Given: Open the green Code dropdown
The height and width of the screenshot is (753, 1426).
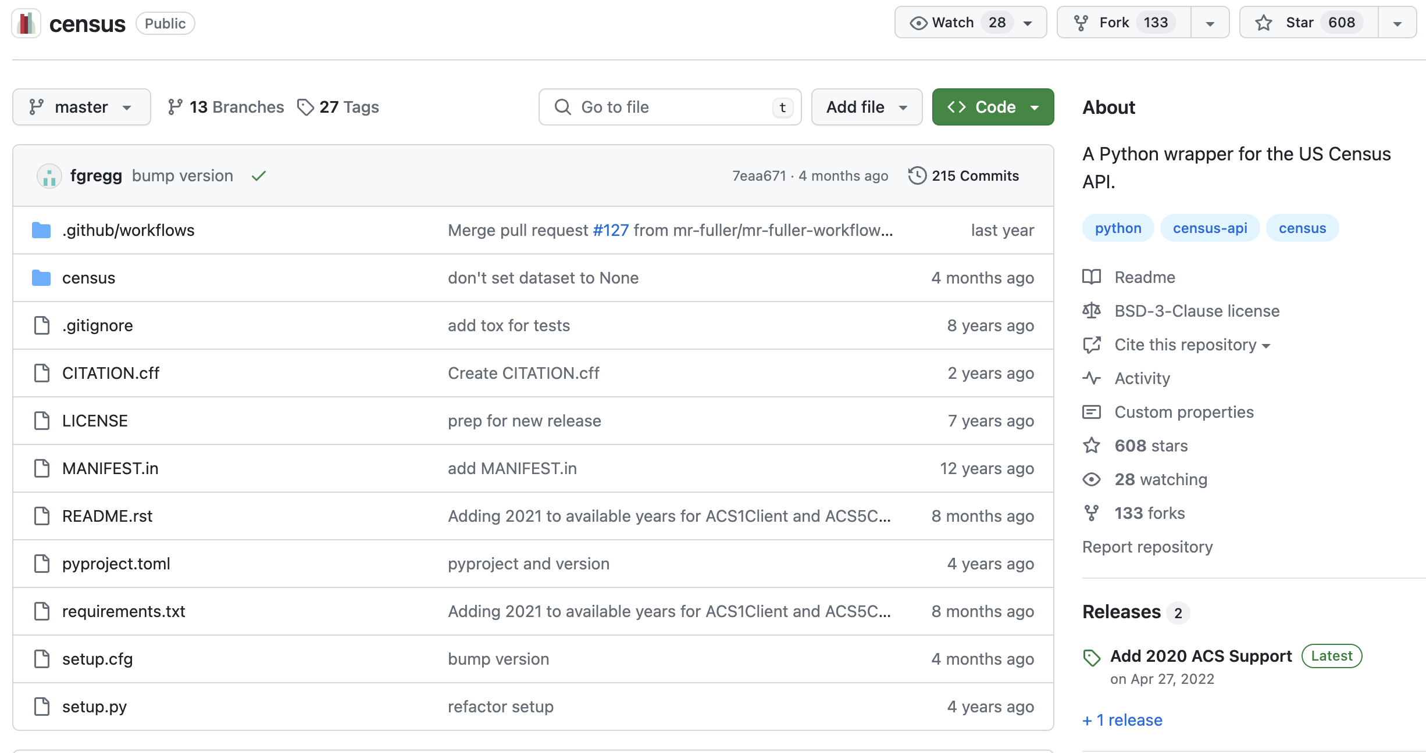Looking at the screenshot, I should pos(993,107).
